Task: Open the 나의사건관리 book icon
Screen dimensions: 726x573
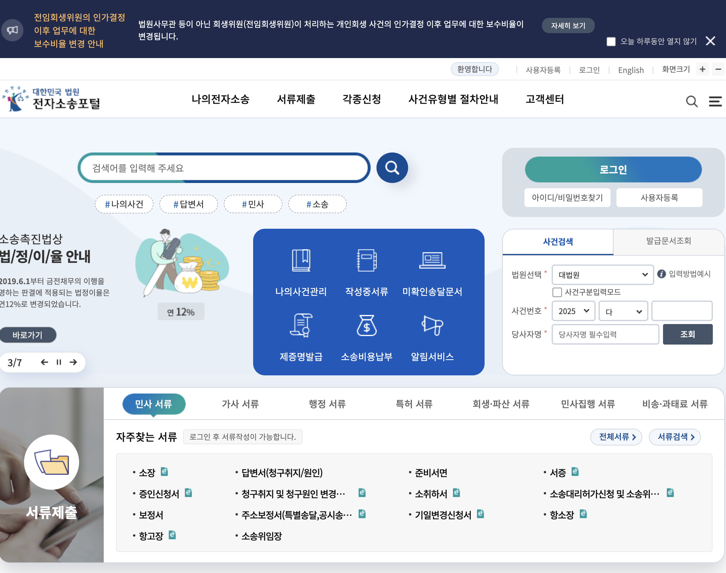Action: 301,261
